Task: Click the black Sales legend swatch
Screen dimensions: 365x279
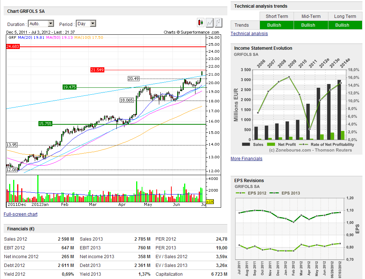Action: 246,144
